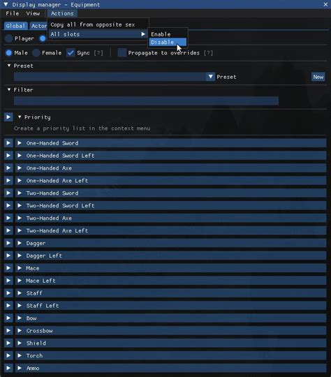
Task: Expand the Mace Left slot
Action: (x=171, y=281)
